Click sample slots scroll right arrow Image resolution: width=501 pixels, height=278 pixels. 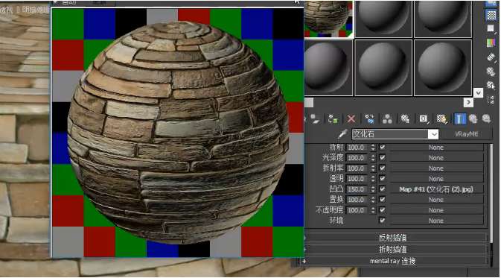point(468,102)
